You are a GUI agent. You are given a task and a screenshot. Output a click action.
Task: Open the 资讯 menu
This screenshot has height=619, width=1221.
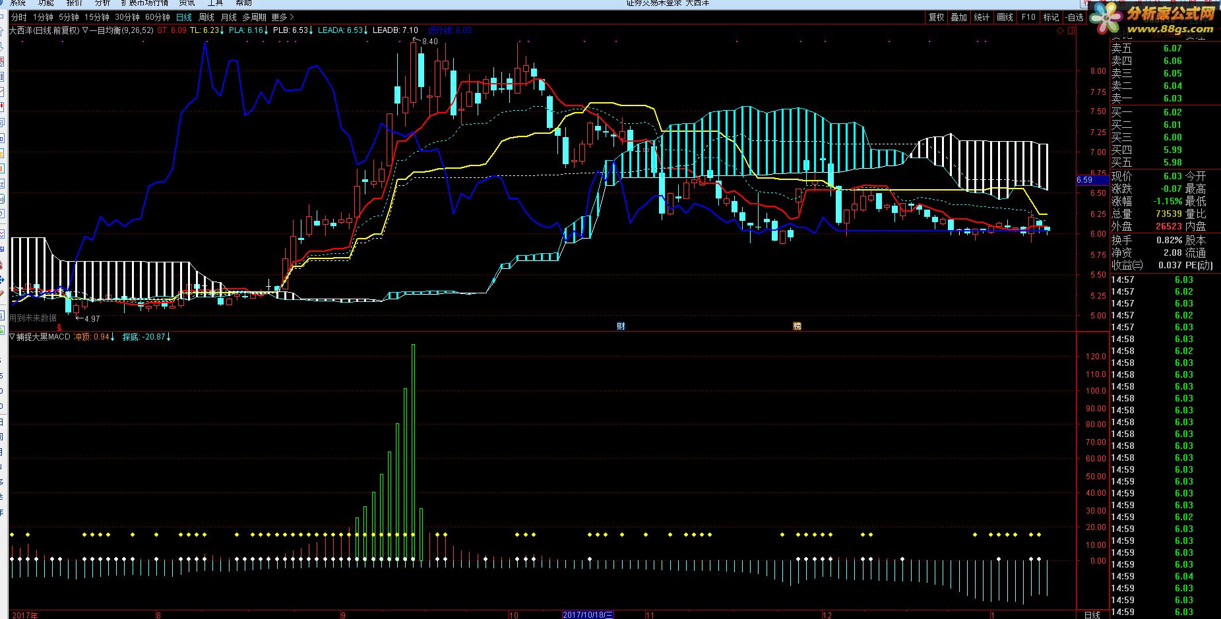187,3
